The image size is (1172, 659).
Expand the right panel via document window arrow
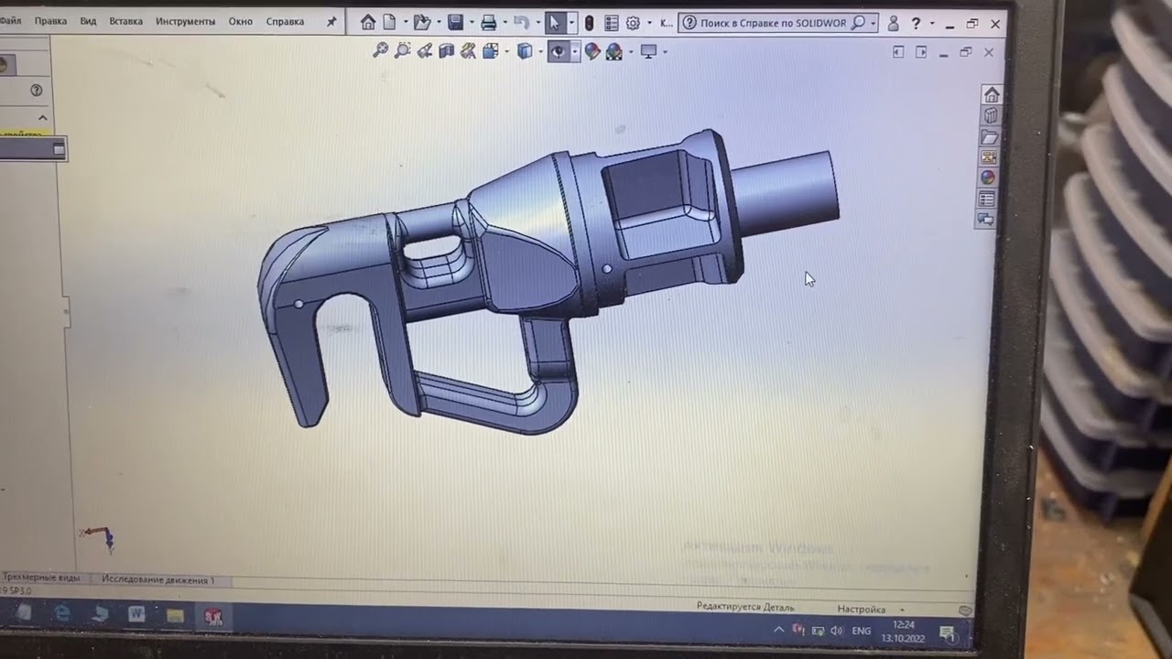click(921, 53)
